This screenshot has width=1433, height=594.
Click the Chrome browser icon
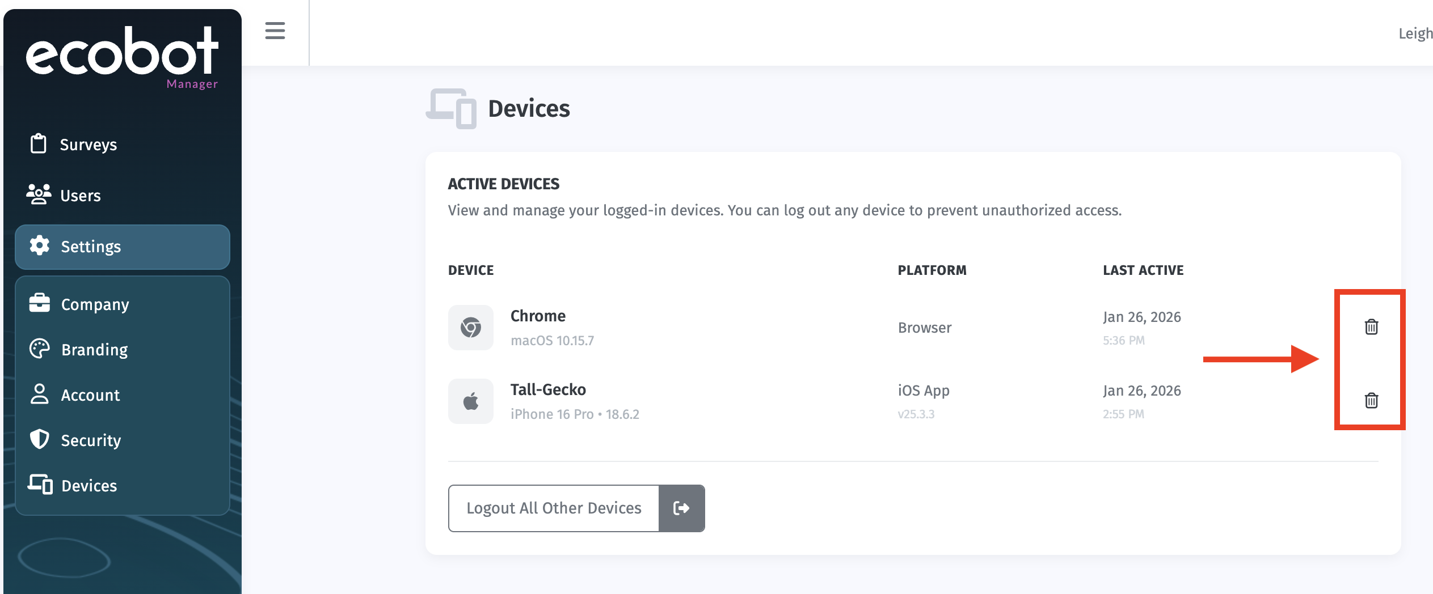point(471,328)
